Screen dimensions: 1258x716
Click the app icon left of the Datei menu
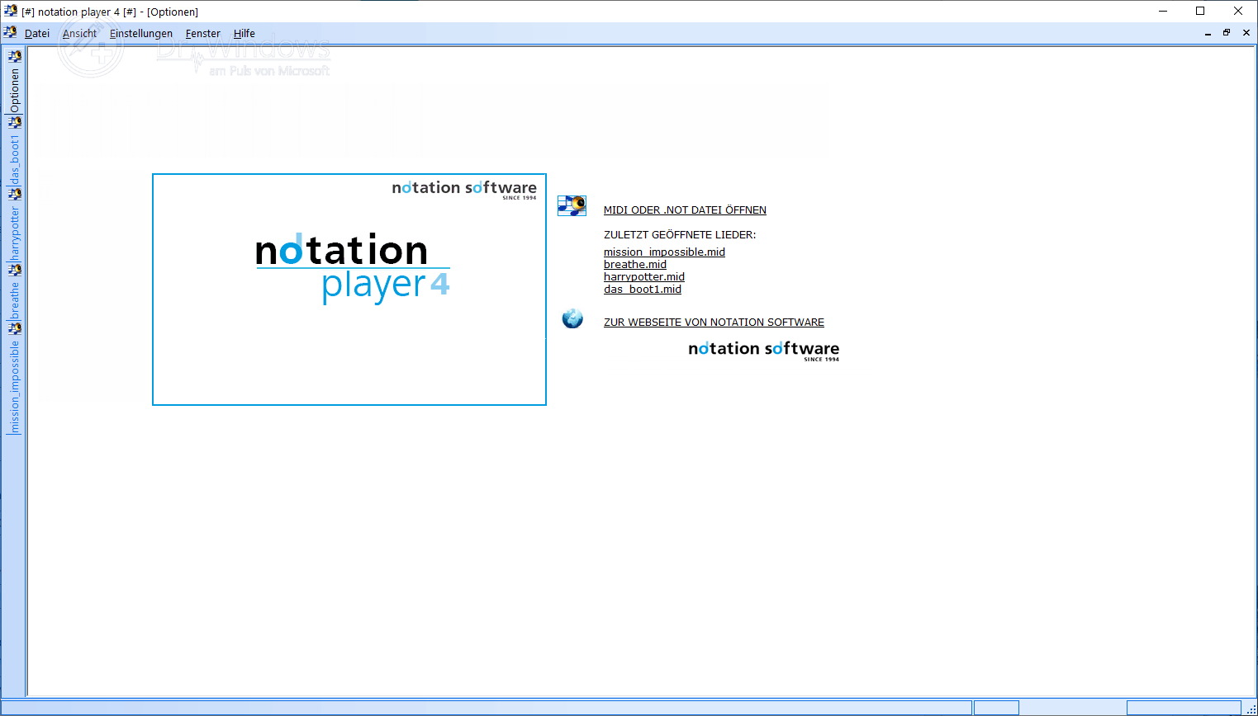click(11, 33)
